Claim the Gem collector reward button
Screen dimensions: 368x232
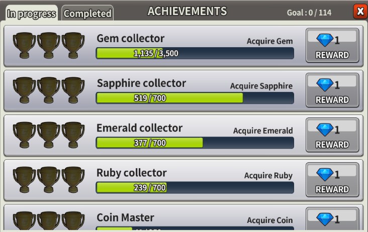[332, 45]
